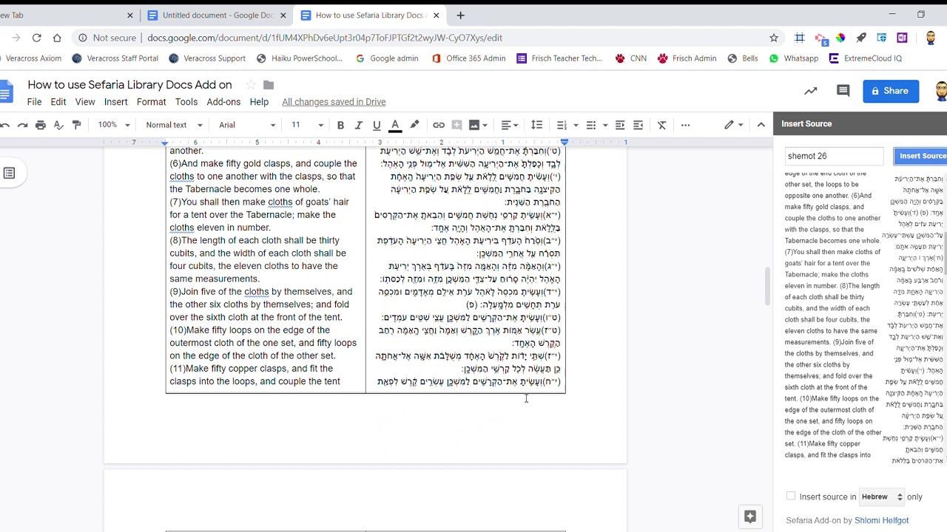Switch to the Untitled document tab
947x532 pixels.
(x=218, y=15)
